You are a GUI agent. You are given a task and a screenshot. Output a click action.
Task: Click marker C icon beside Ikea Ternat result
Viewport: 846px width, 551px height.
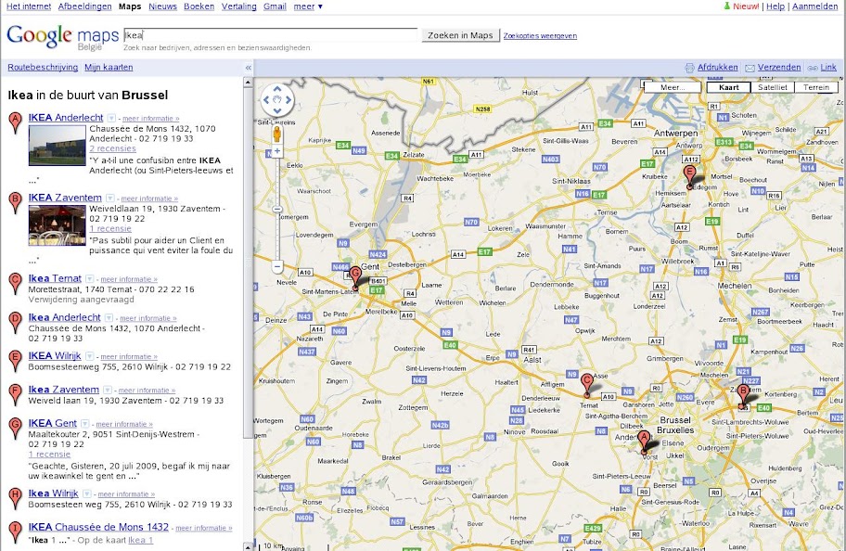(15, 283)
